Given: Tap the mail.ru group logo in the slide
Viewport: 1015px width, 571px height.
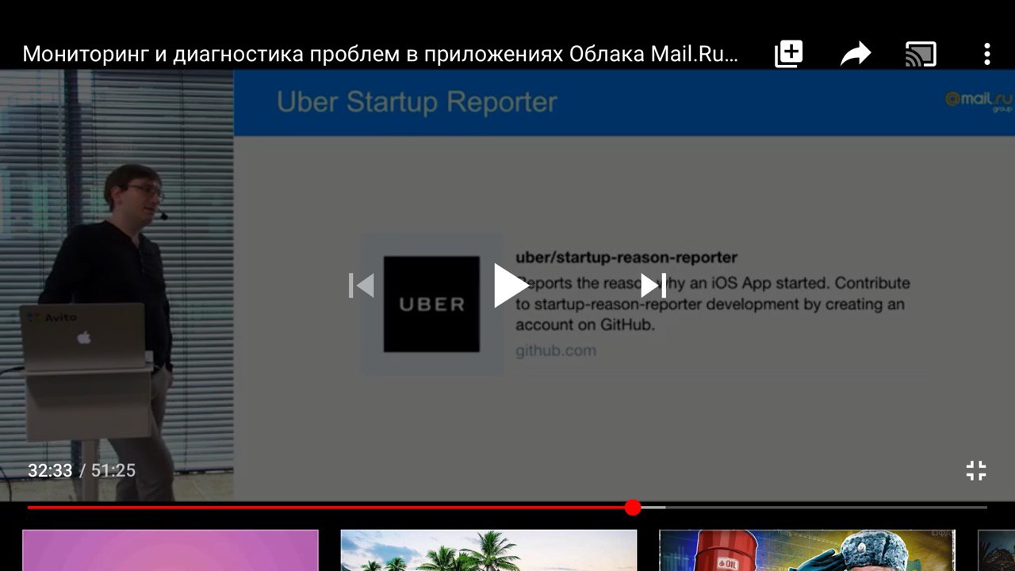Looking at the screenshot, I should (979, 101).
